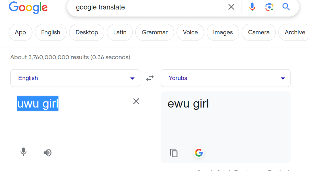Click the Google logo
Viewport: 309px width, 171px height.
[28, 8]
